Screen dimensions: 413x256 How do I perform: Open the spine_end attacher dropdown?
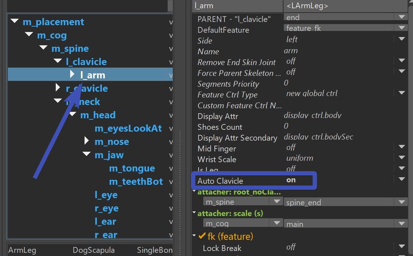click(x=346, y=202)
